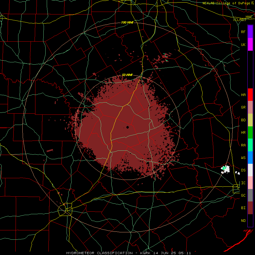Click the 'RA' legend label

pyautogui.click(x=243, y=145)
